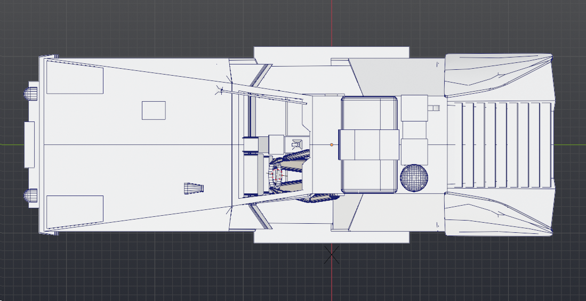Viewport: 586px width, 301px height.
Task: Select the front bumper plate
Action: point(29,144)
